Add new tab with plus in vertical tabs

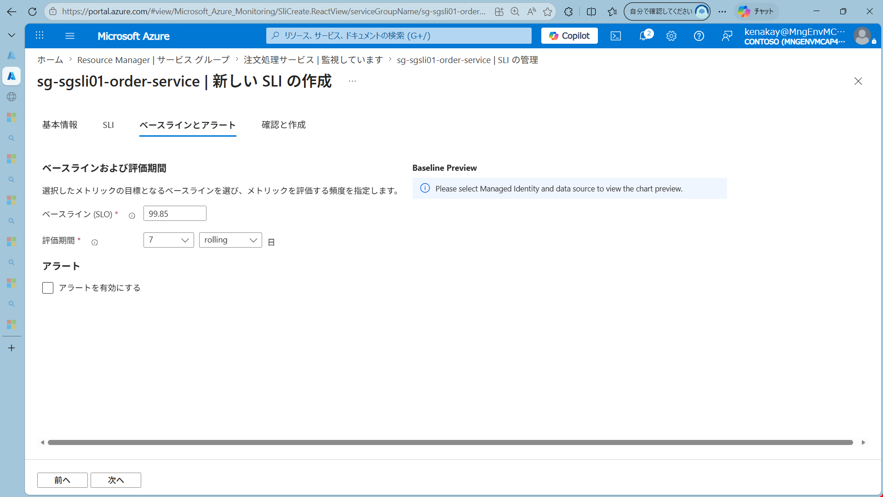pyautogui.click(x=11, y=348)
